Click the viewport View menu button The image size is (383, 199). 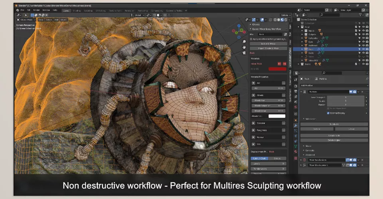pos(41,20)
